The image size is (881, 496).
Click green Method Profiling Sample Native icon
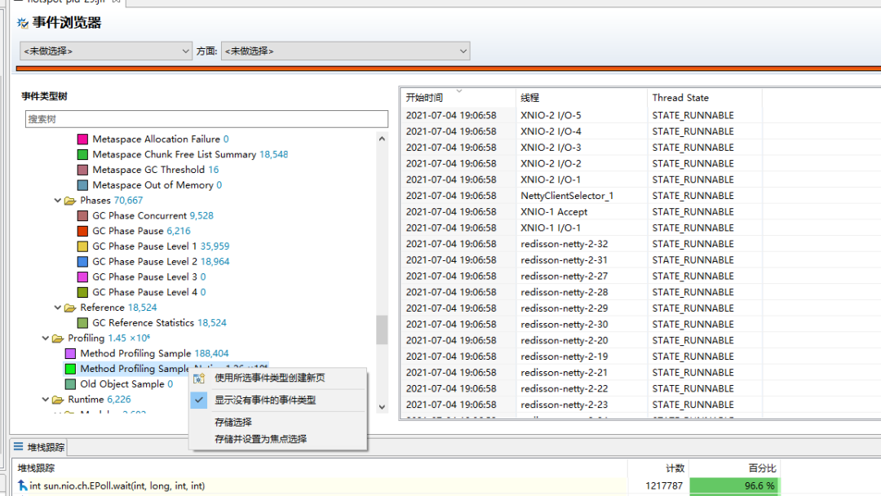pyautogui.click(x=70, y=369)
